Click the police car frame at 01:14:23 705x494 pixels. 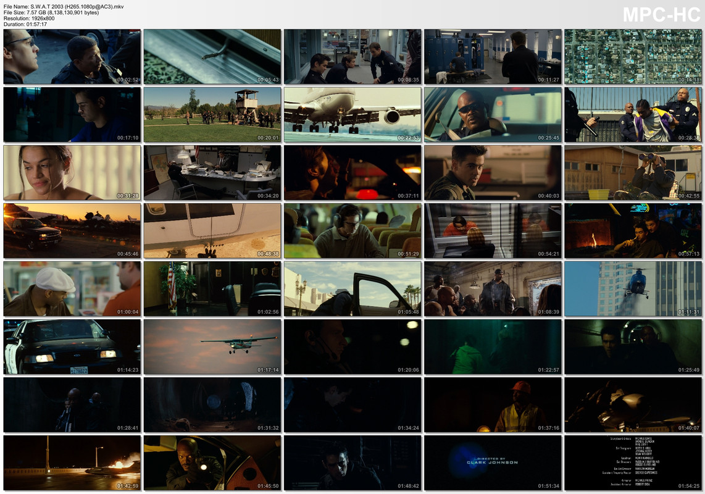point(72,347)
